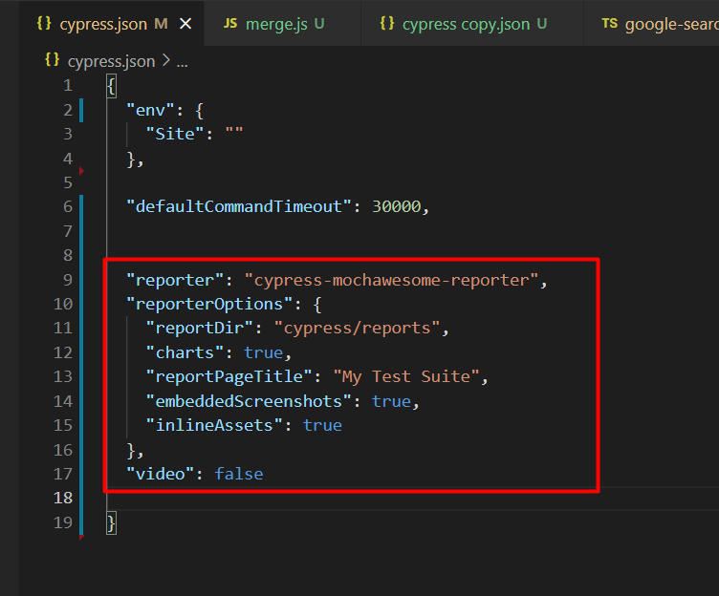Click the "cypress/reports" string value

(358, 328)
